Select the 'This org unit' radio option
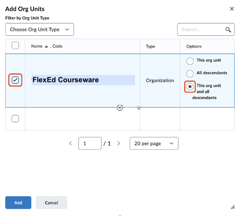 pos(190,61)
